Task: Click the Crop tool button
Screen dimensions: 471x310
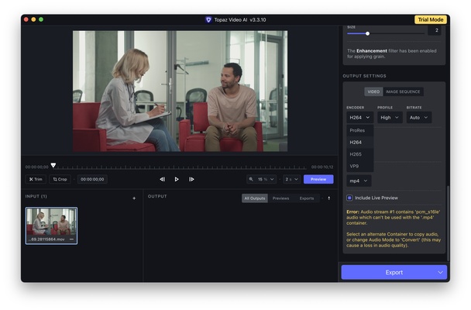Action: click(60, 179)
